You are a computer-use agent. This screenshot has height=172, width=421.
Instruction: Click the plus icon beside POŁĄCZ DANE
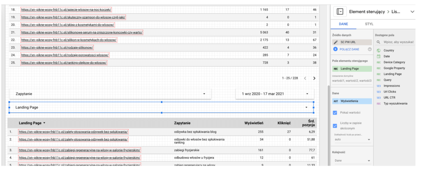pos(335,49)
